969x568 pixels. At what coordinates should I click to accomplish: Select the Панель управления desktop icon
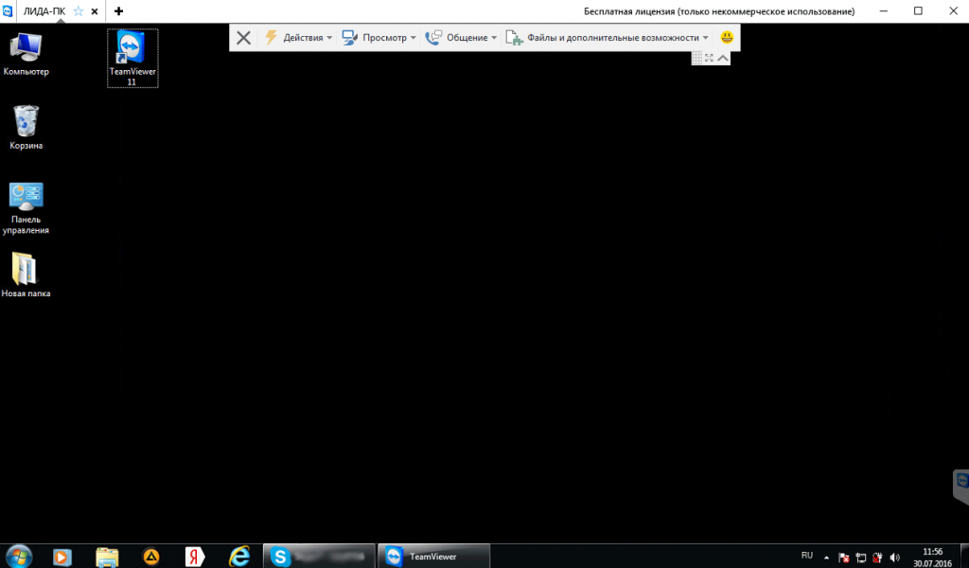click(26, 207)
